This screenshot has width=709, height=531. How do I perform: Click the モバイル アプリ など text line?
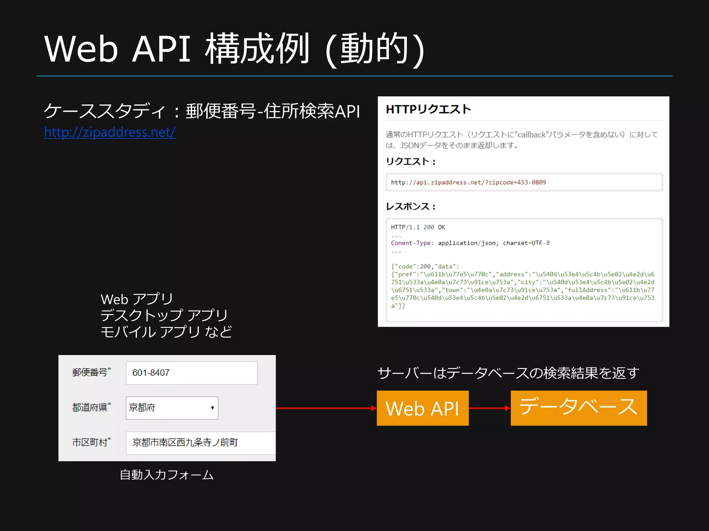coord(166,332)
